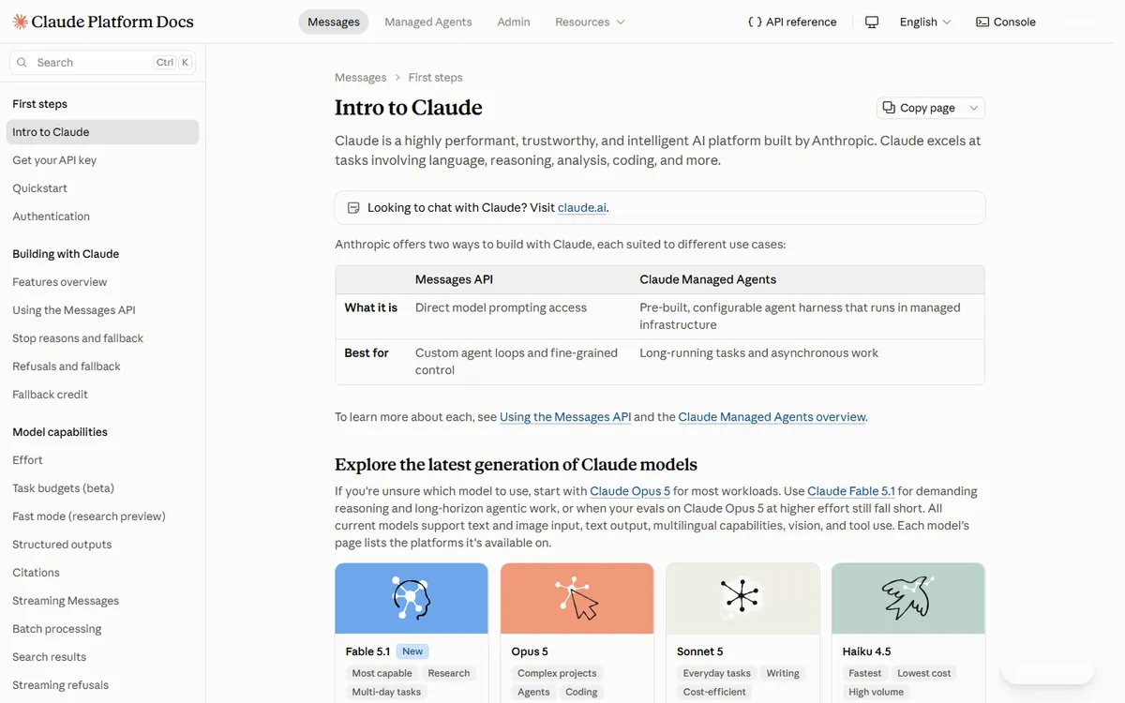Switch to the Admin tab

(x=514, y=22)
